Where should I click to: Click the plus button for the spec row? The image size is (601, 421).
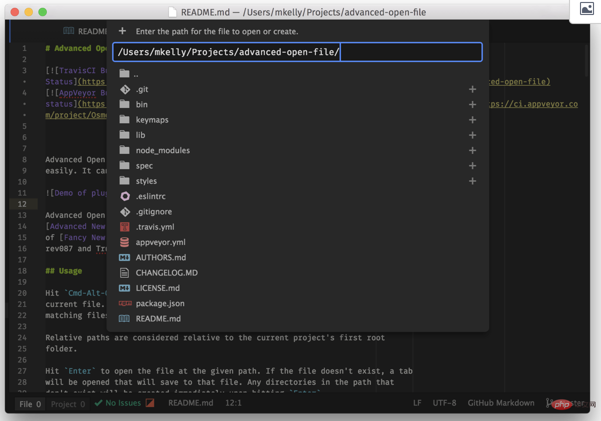pos(472,166)
